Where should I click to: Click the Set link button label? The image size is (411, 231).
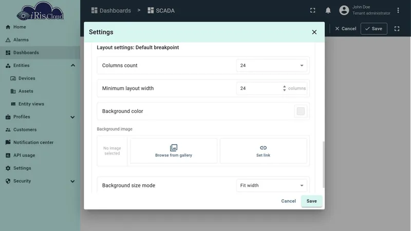[x=263, y=156]
